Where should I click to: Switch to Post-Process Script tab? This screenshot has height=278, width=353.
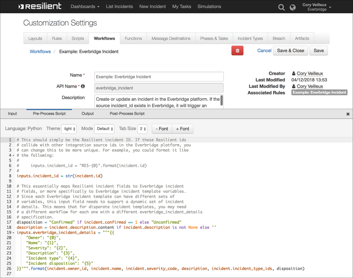pos(127,114)
